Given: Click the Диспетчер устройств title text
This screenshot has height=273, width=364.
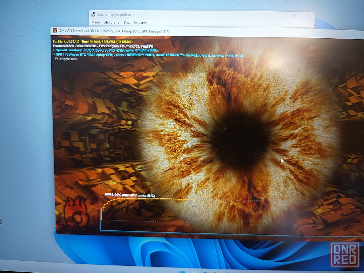Looking at the screenshot, I should (x=114, y=15).
